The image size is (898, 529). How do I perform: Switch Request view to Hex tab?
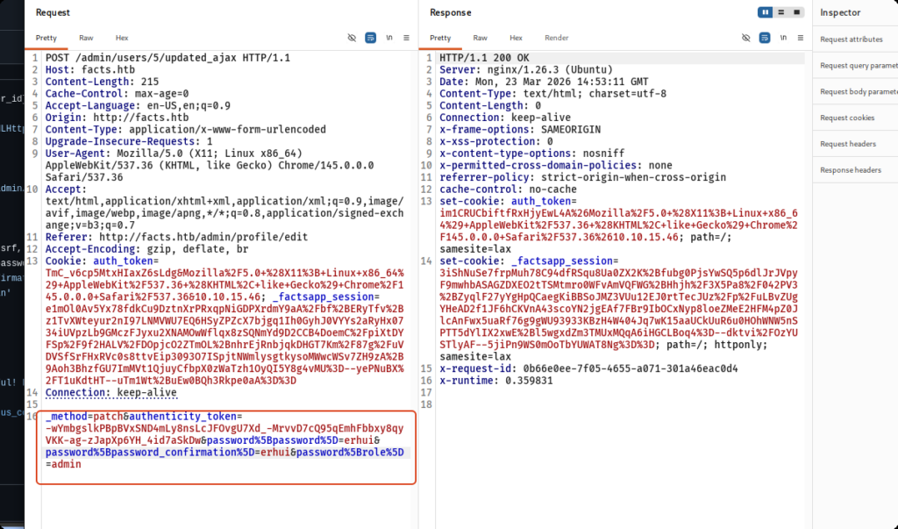122,39
